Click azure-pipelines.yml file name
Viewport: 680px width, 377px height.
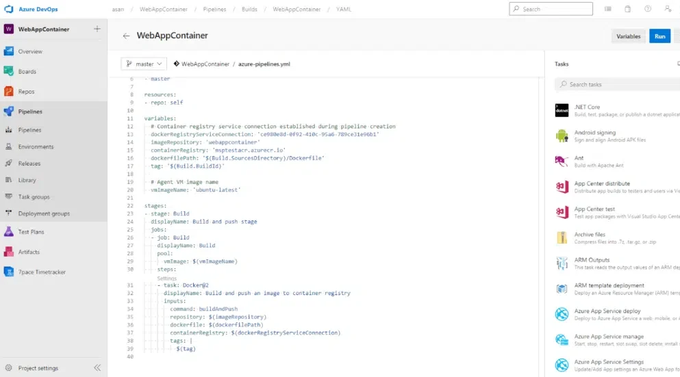point(264,64)
